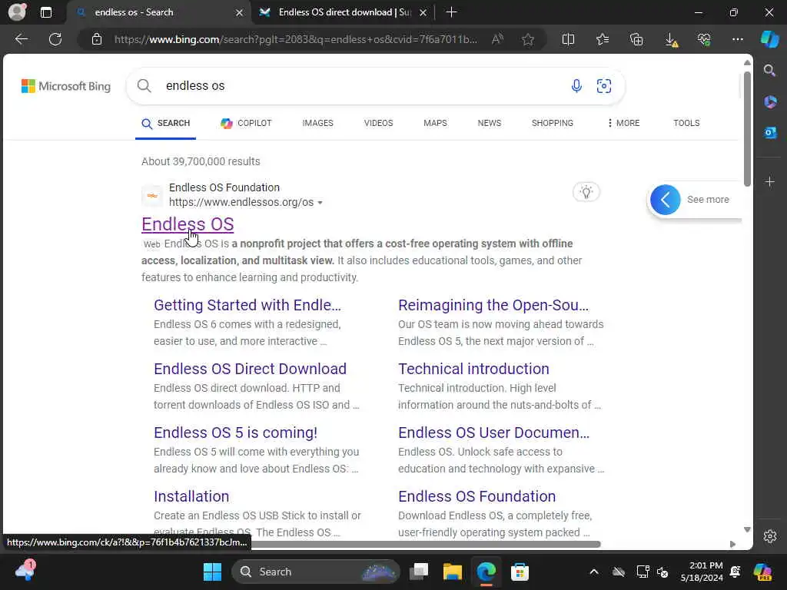Open Microsoft Store from taskbar
The image size is (787, 590).
520,572
